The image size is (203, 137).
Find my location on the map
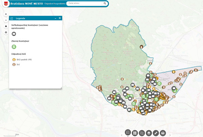click(x=6, y=32)
